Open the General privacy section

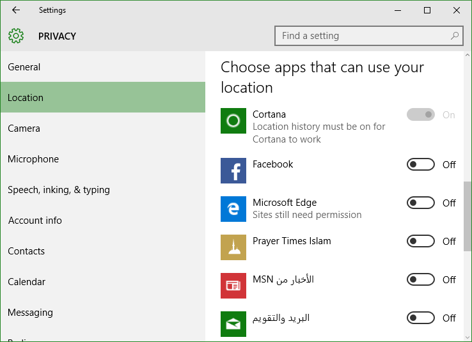click(102, 66)
